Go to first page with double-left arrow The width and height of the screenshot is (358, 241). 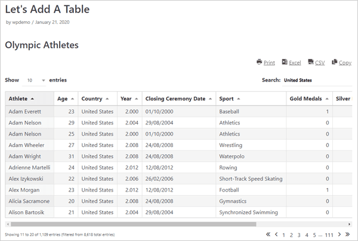tap(268, 234)
